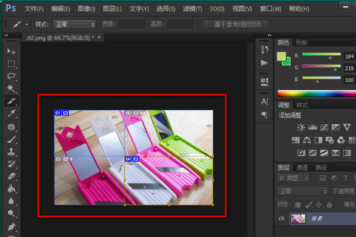Screen dimensions: 356x237
Task: Select the Blur droplet tool
Action: 11,201
